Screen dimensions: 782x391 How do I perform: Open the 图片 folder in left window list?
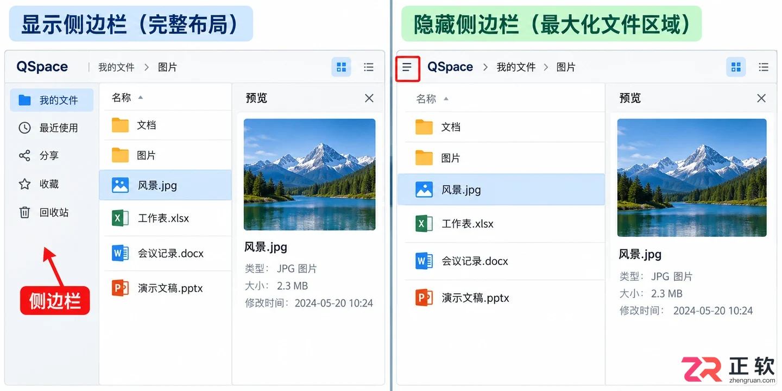(x=166, y=155)
